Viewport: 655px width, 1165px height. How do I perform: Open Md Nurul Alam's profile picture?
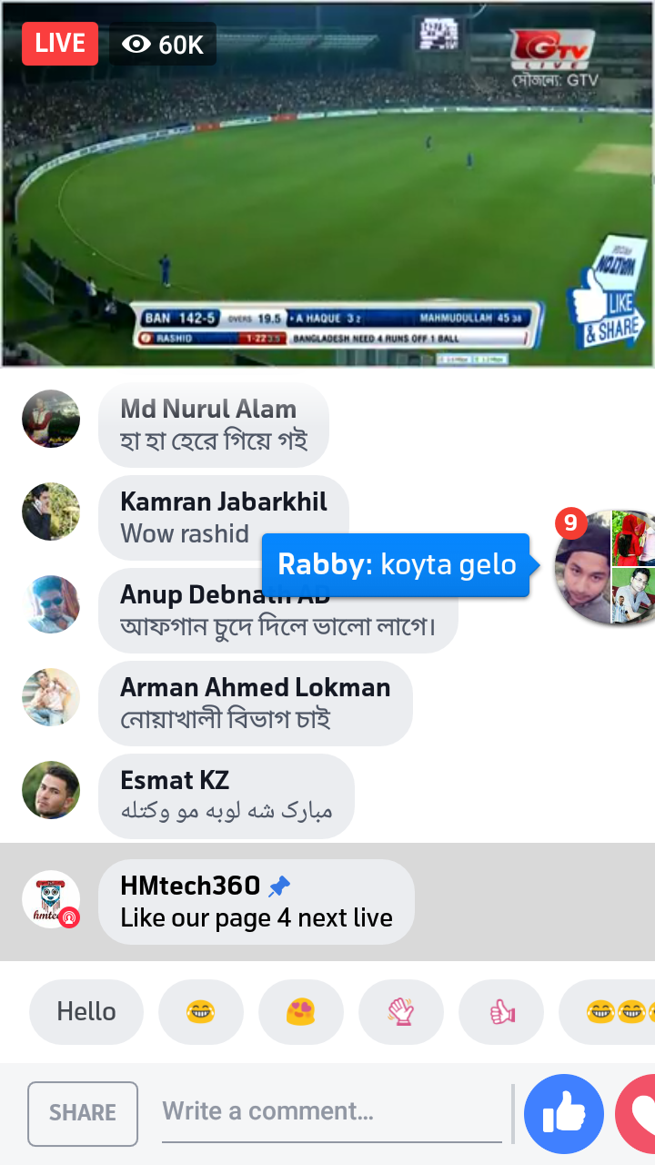click(51, 419)
